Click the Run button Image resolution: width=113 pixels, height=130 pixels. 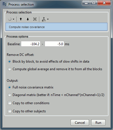tap(98, 122)
